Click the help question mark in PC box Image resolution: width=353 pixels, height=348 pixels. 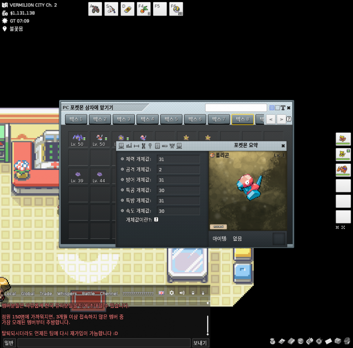pyautogui.click(x=289, y=119)
